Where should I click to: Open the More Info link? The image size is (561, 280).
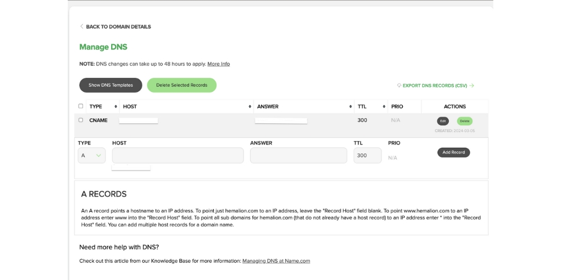point(218,64)
